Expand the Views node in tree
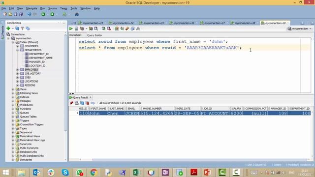The image size is (315, 177). [x=13, y=89]
